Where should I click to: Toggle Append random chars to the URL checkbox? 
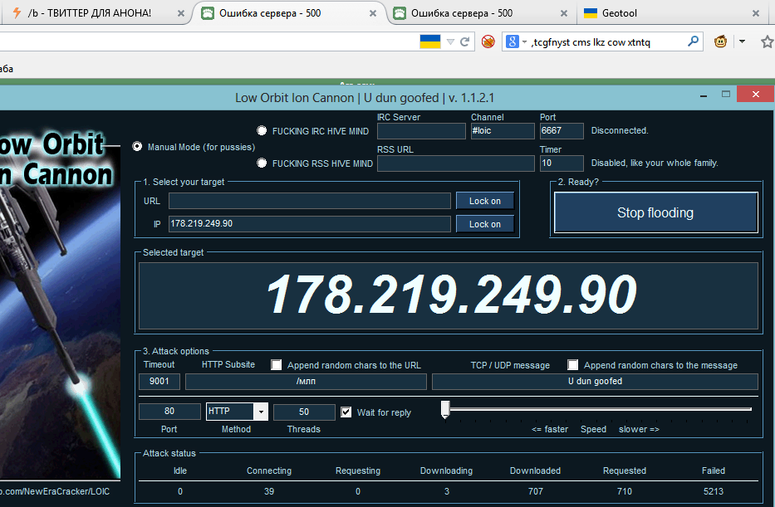[x=277, y=365]
